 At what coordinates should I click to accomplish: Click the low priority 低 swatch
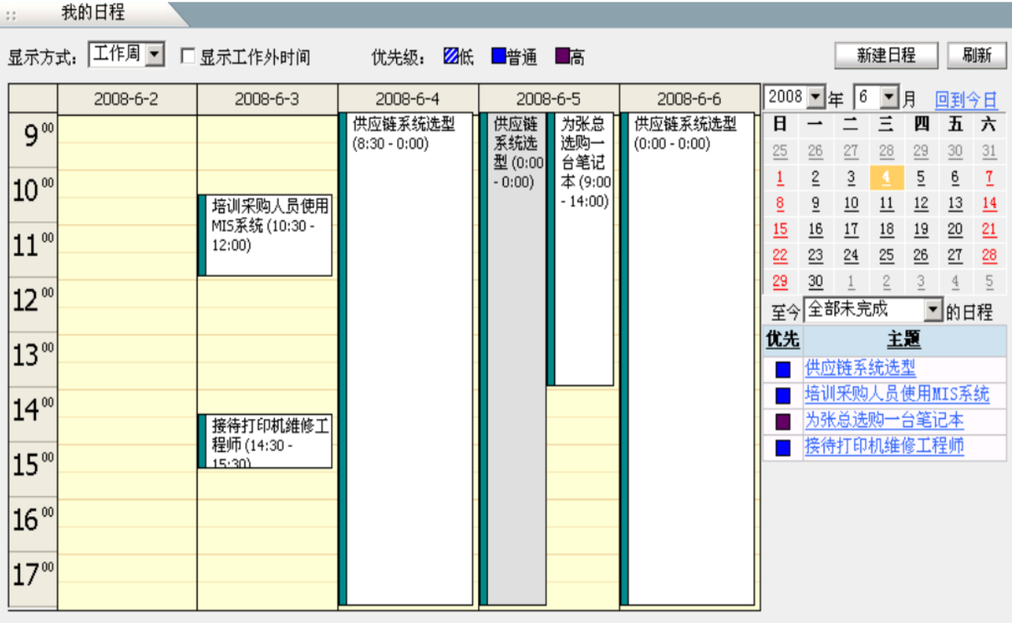click(x=451, y=56)
